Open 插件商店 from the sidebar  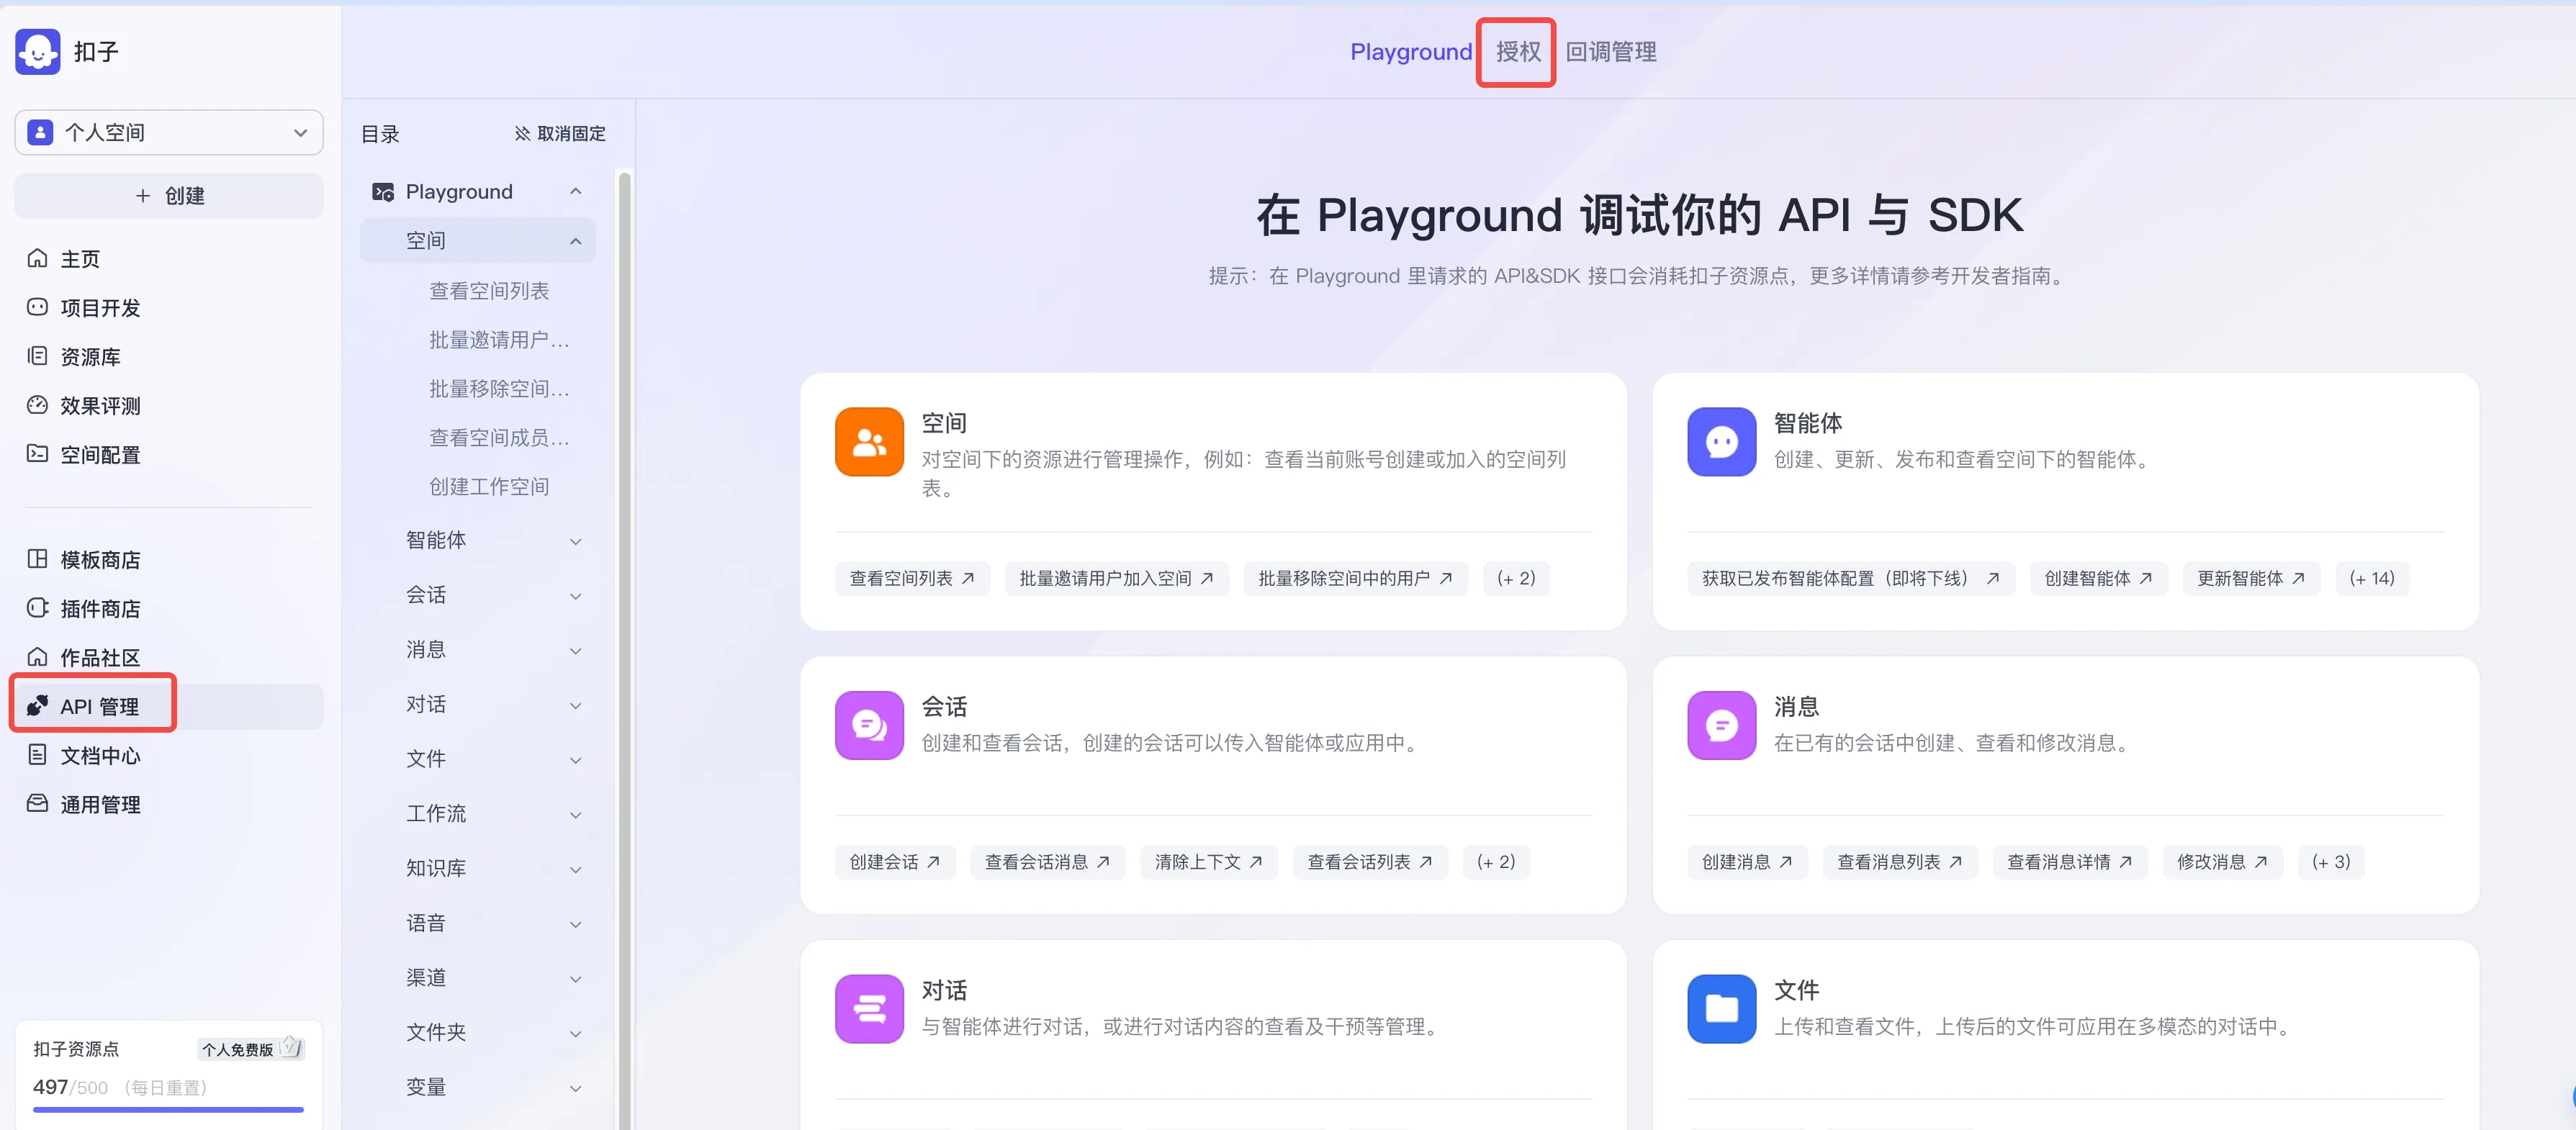pyautogui.click(x=99, y=609)
